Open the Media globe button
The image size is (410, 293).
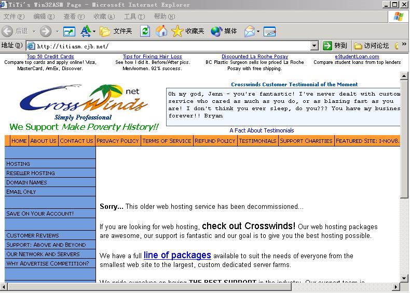pos(224,31)
